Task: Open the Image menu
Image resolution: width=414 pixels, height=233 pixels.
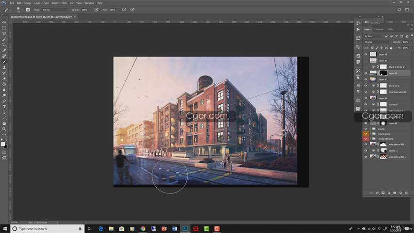Action: [28, 3]
